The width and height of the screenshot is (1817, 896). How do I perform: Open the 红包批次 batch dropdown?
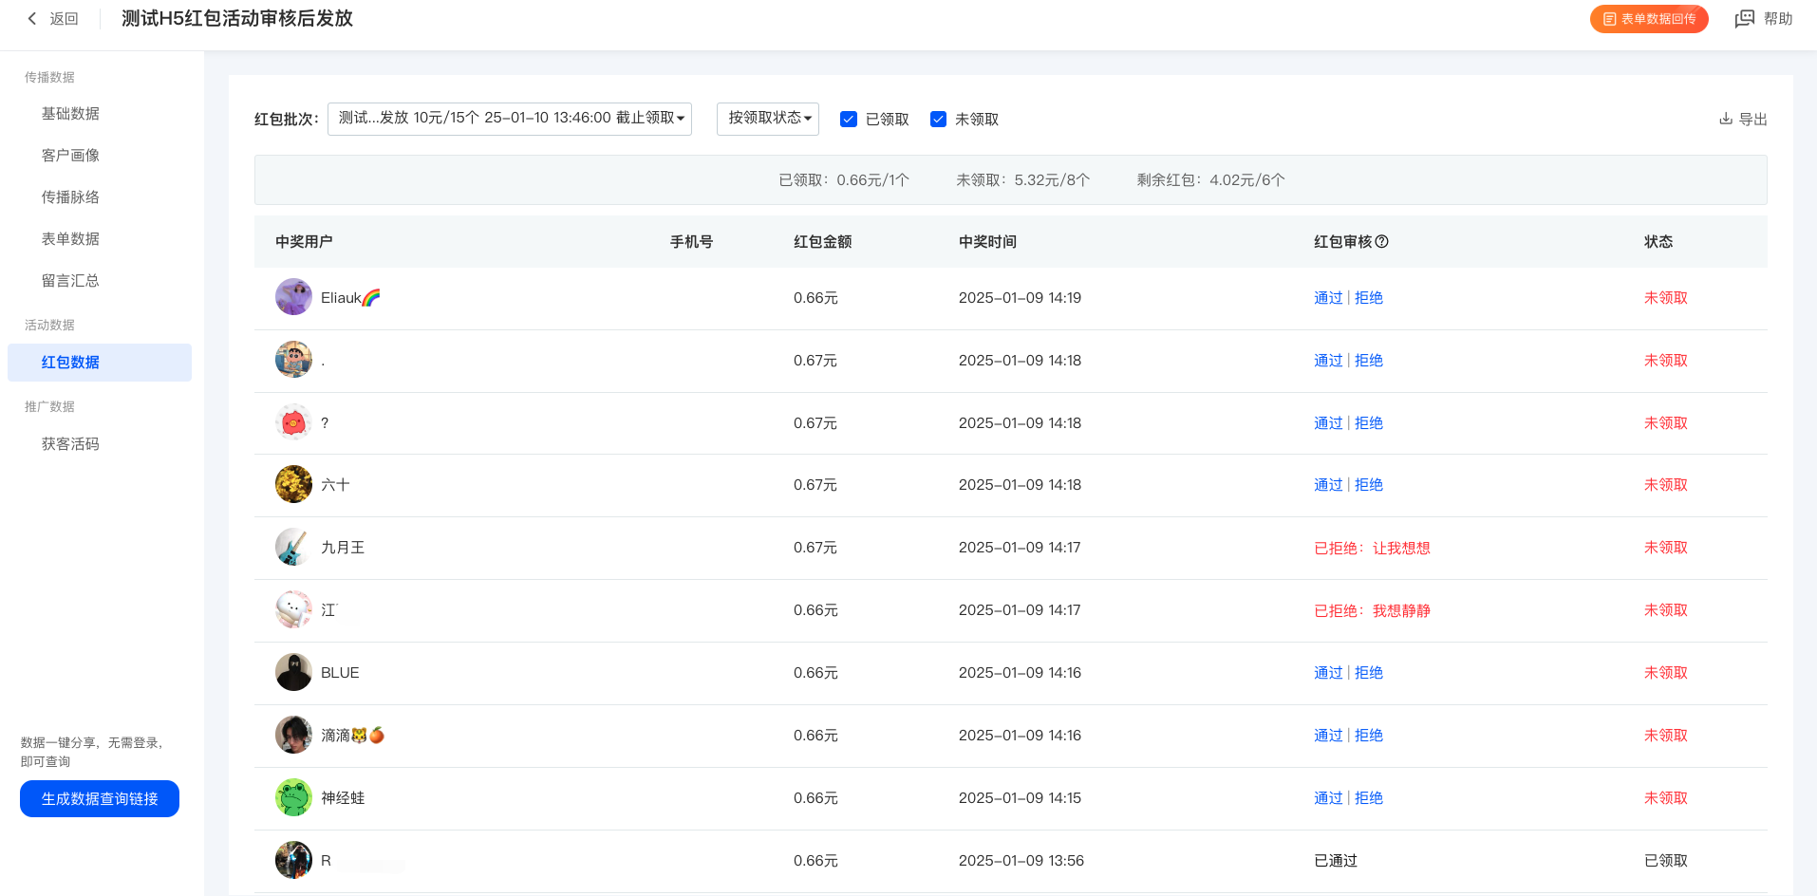coord(510,119)
